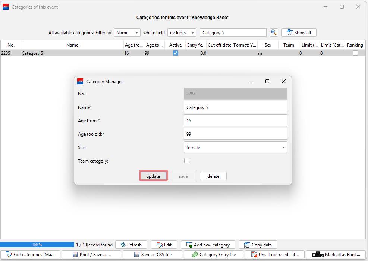Open Edit for the selected category
This screenshot has height=261, width=368.
tap(164, 245)
